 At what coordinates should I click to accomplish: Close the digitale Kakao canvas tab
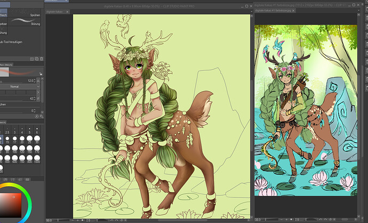pos(68,11)
